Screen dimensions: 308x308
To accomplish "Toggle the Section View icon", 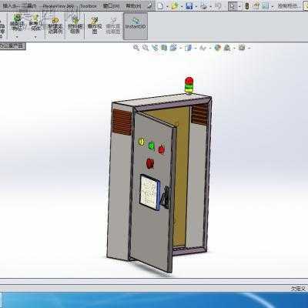I will tap(164, 48).
